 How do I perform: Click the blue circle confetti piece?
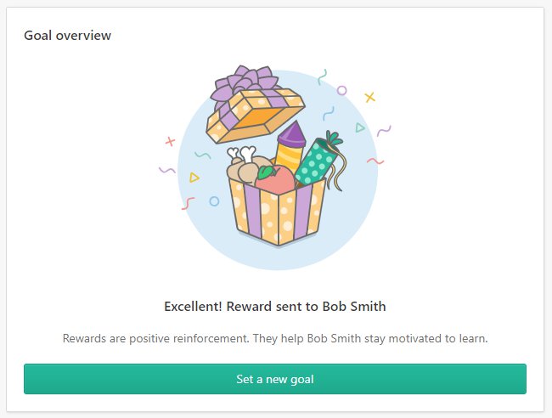pos(214,201)
